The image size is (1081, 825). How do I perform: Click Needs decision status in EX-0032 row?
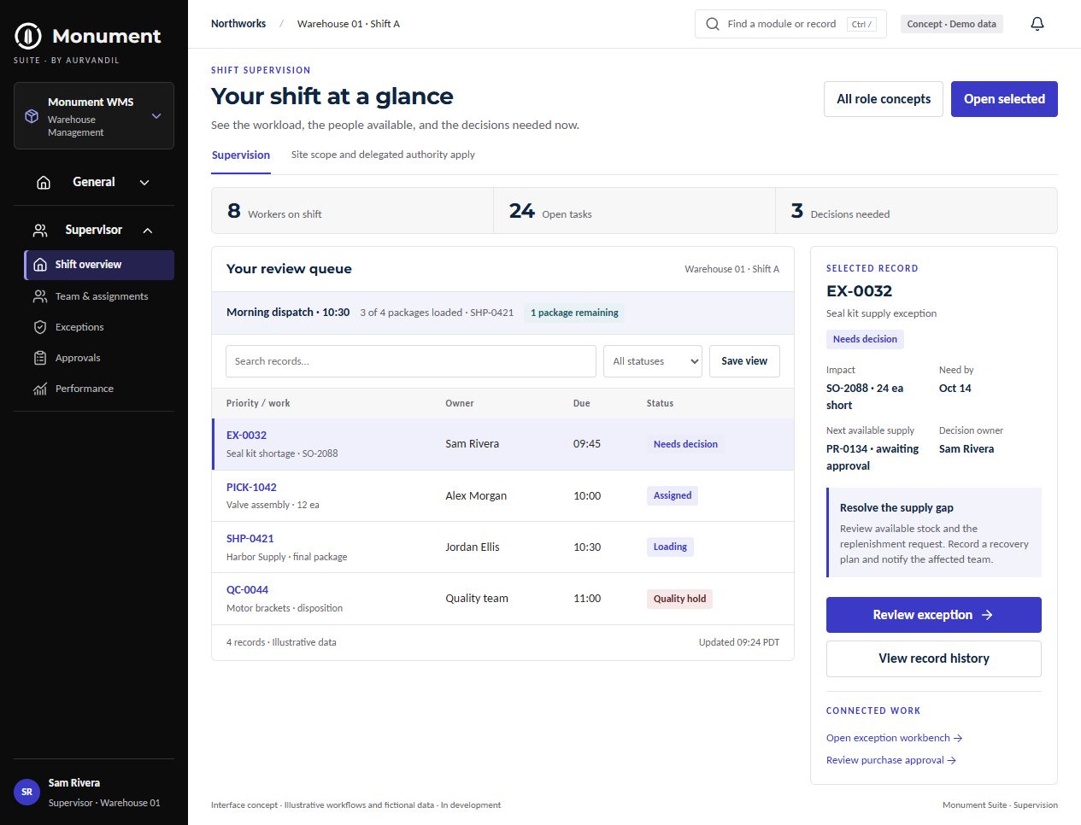685,444
